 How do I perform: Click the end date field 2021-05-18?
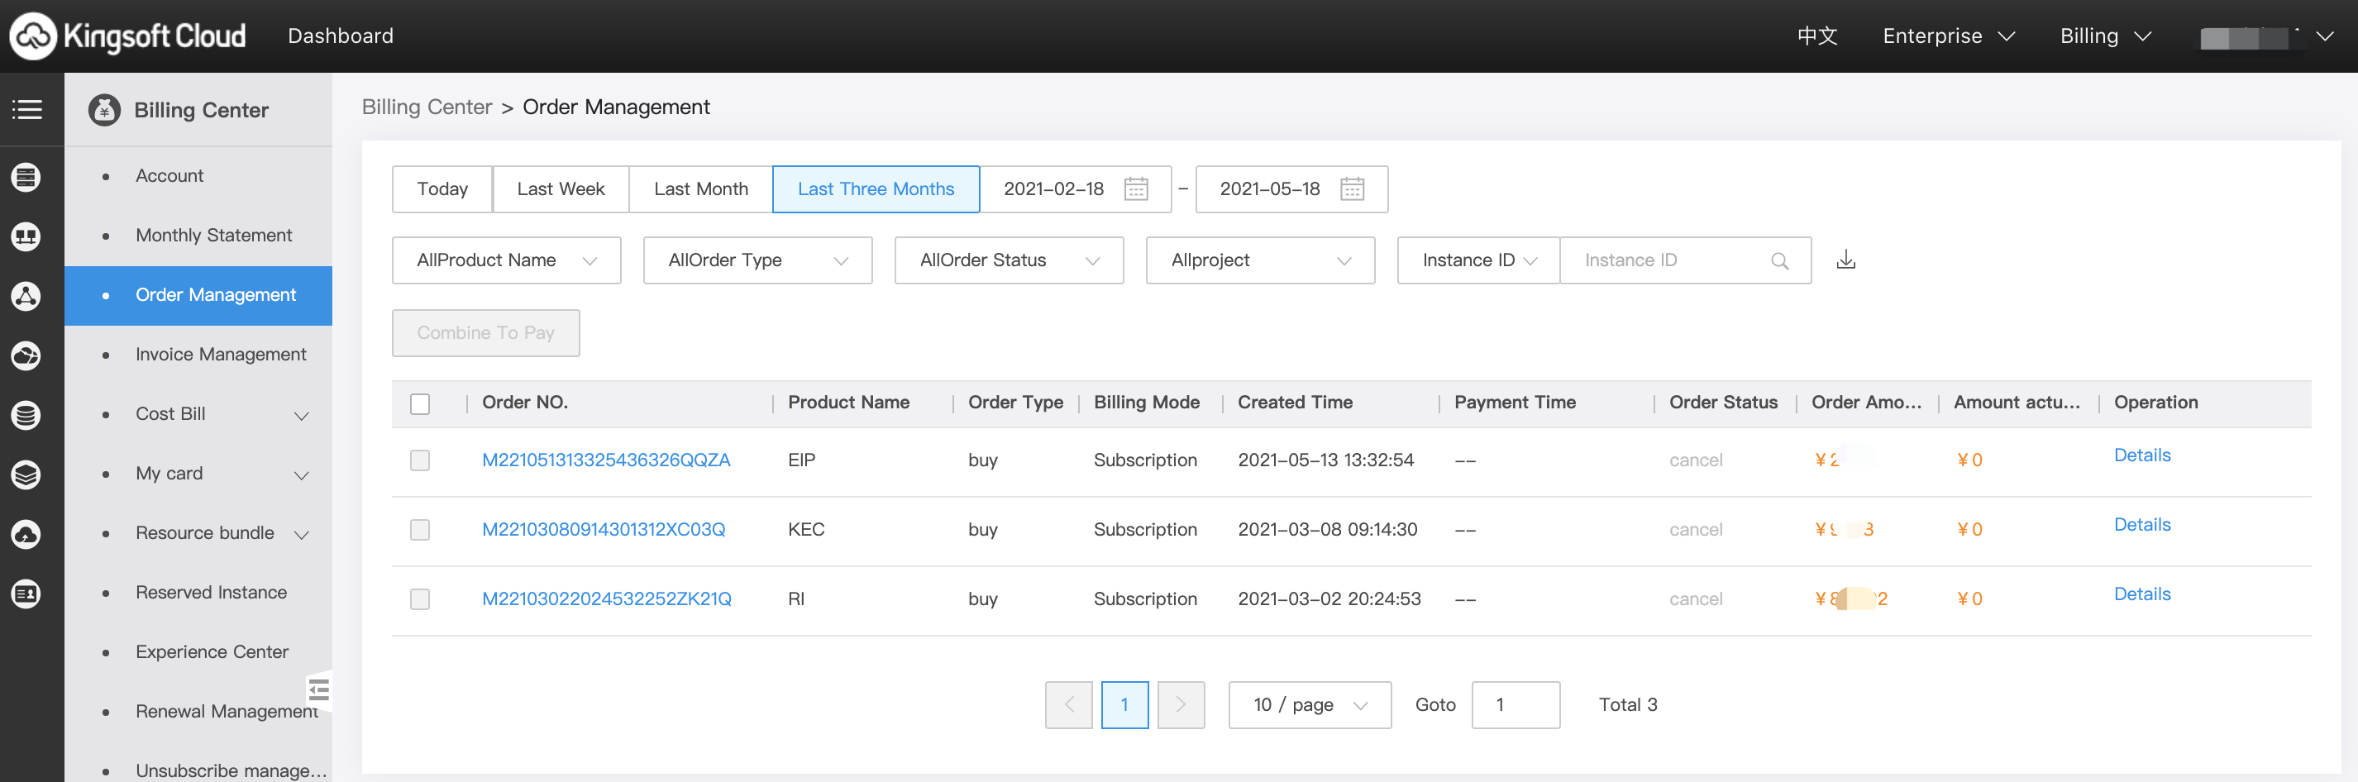[1291, 188]
